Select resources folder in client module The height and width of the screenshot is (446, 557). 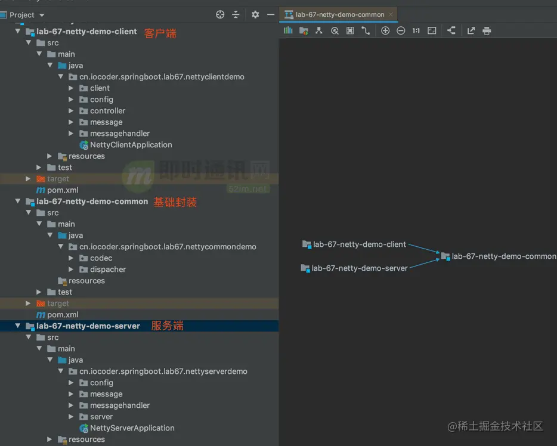pos(86,156)
